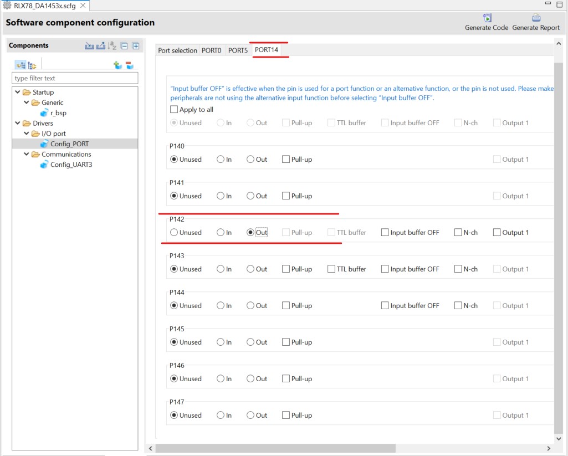This screenshot has height=456, width=568.
Task: Select Config_UART3 in the component tree
Action: (71, 165)
